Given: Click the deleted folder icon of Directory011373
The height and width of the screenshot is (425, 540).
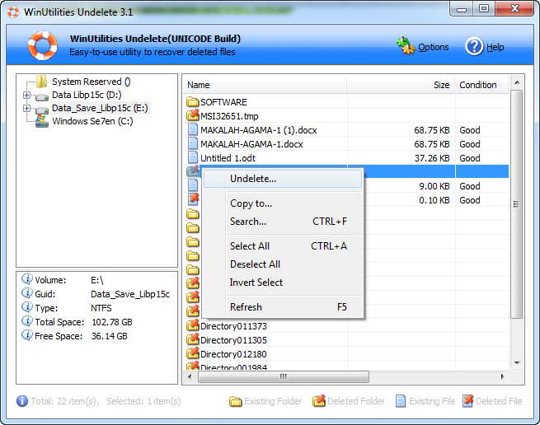Looking at the screenshot, I should click(193, 325).
